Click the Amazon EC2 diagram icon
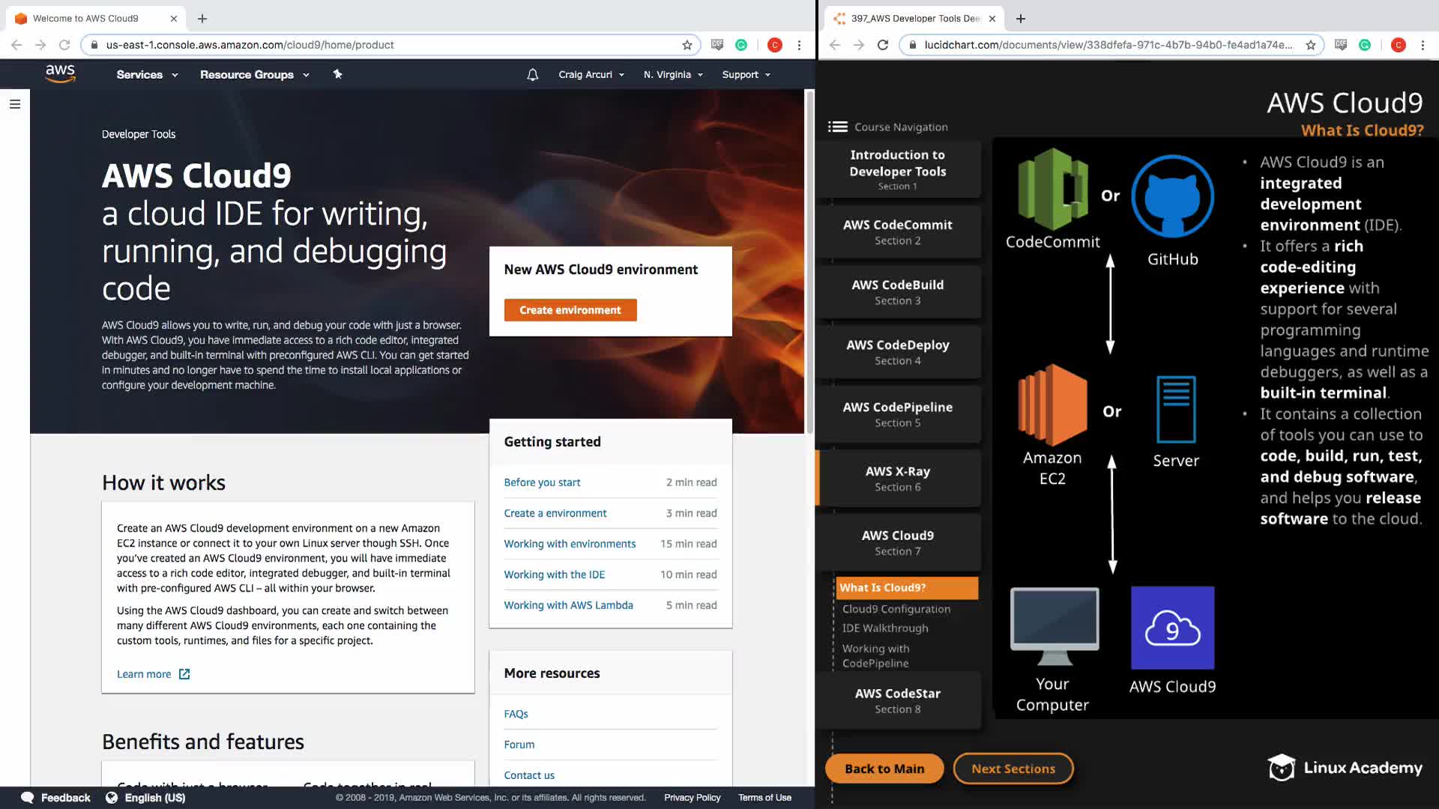 (1052, 404)
